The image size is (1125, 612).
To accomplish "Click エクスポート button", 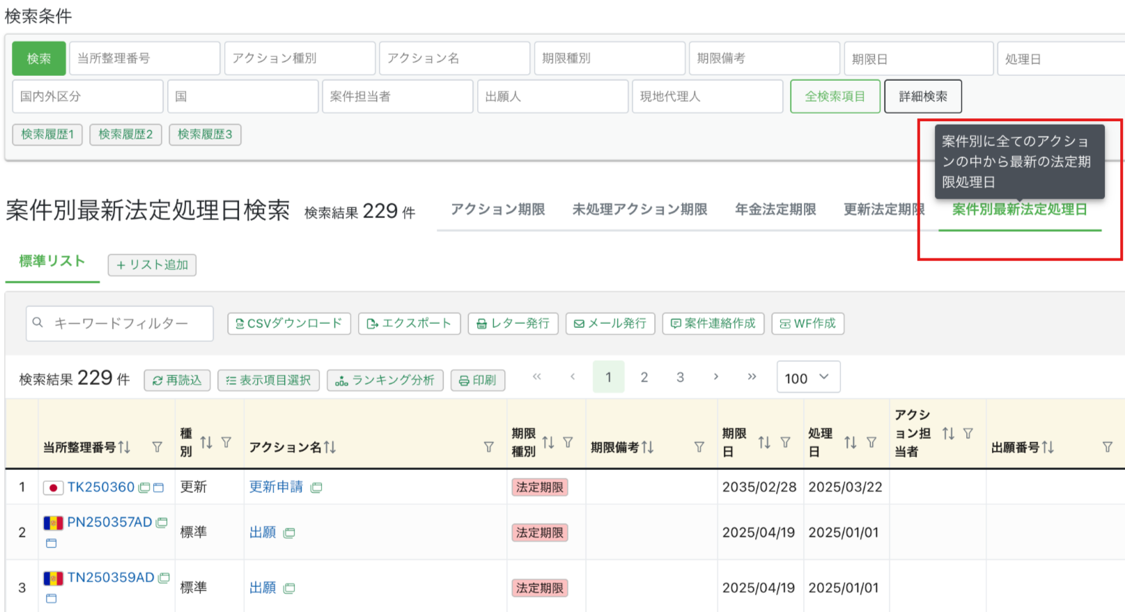I will 410,324.
